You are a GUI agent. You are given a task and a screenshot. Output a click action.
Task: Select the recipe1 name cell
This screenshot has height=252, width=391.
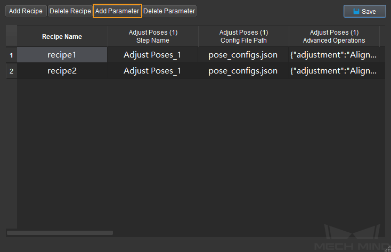click(x=62, y=55)
